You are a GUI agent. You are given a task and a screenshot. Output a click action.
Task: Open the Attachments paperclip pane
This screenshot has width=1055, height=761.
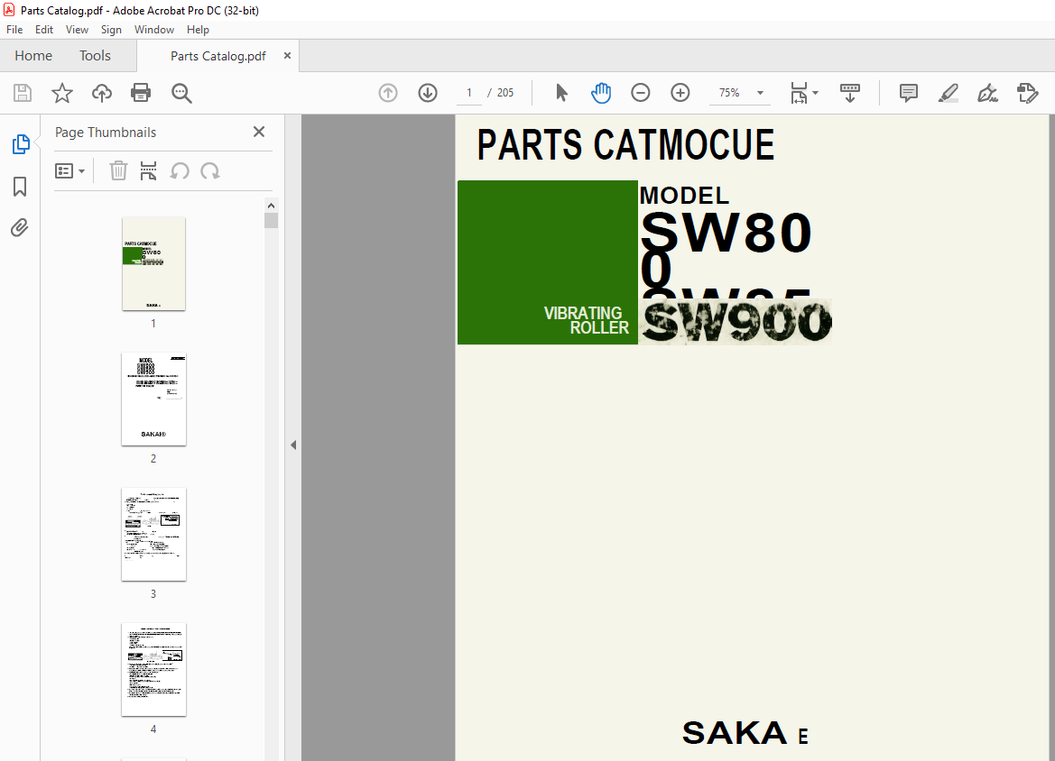tap(20, 228)
